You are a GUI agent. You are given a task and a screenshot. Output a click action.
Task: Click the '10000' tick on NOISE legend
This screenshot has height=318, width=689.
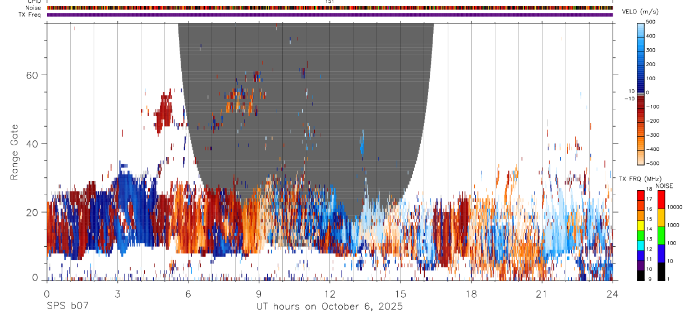point(674,207)
